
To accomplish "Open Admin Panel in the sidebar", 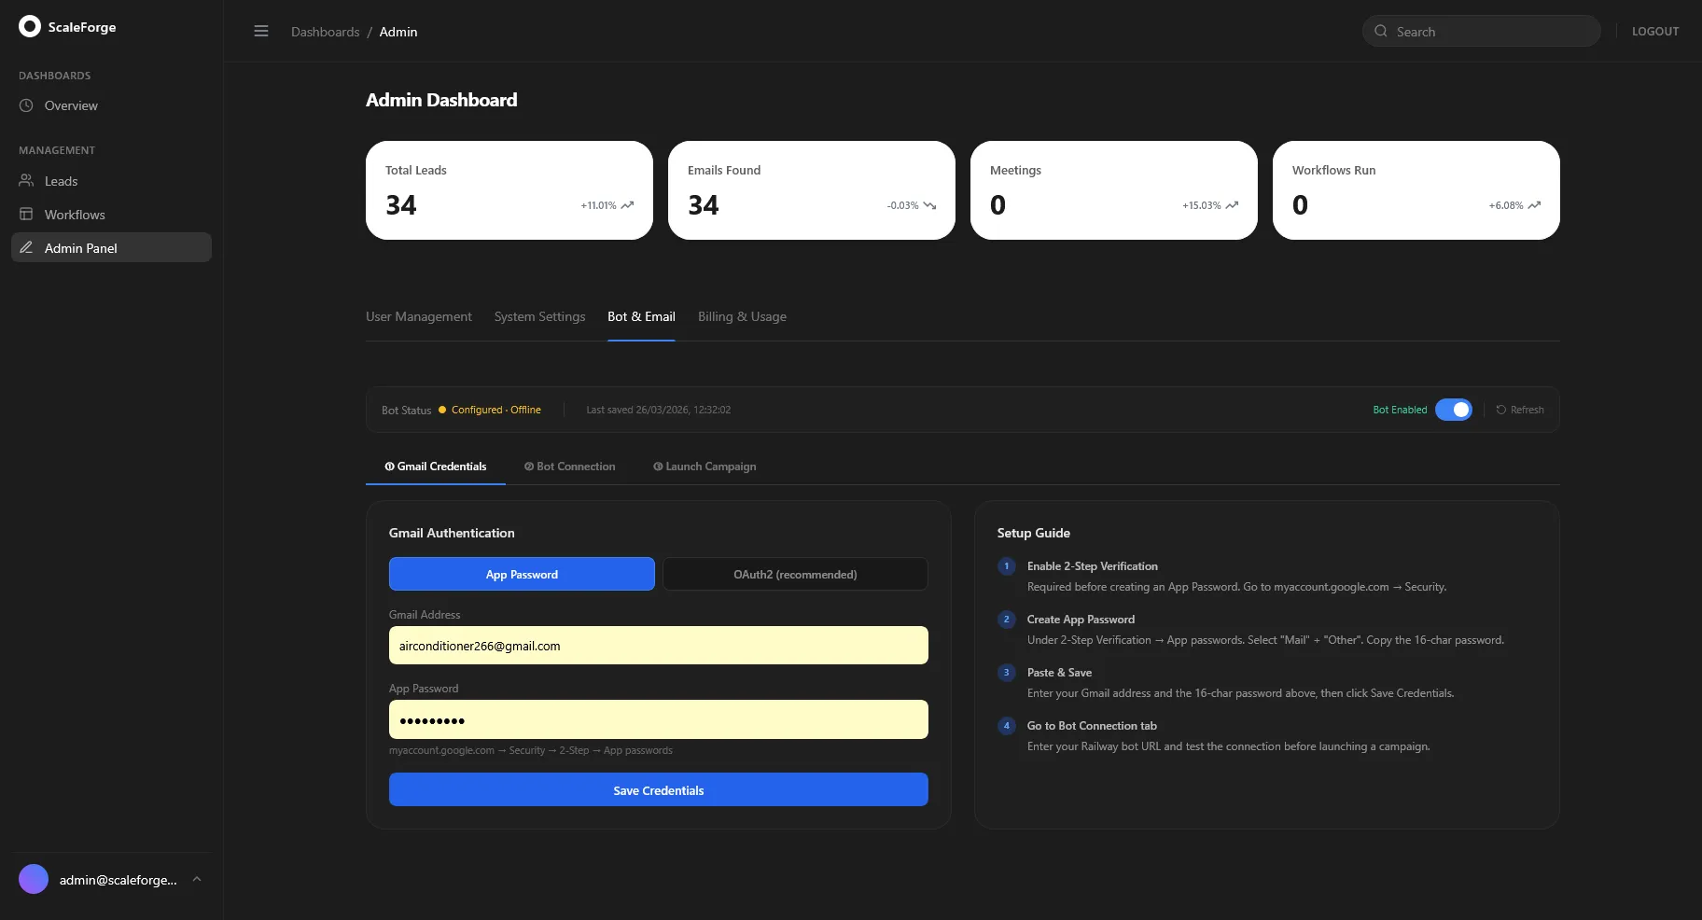I will [x=111, y=247].
